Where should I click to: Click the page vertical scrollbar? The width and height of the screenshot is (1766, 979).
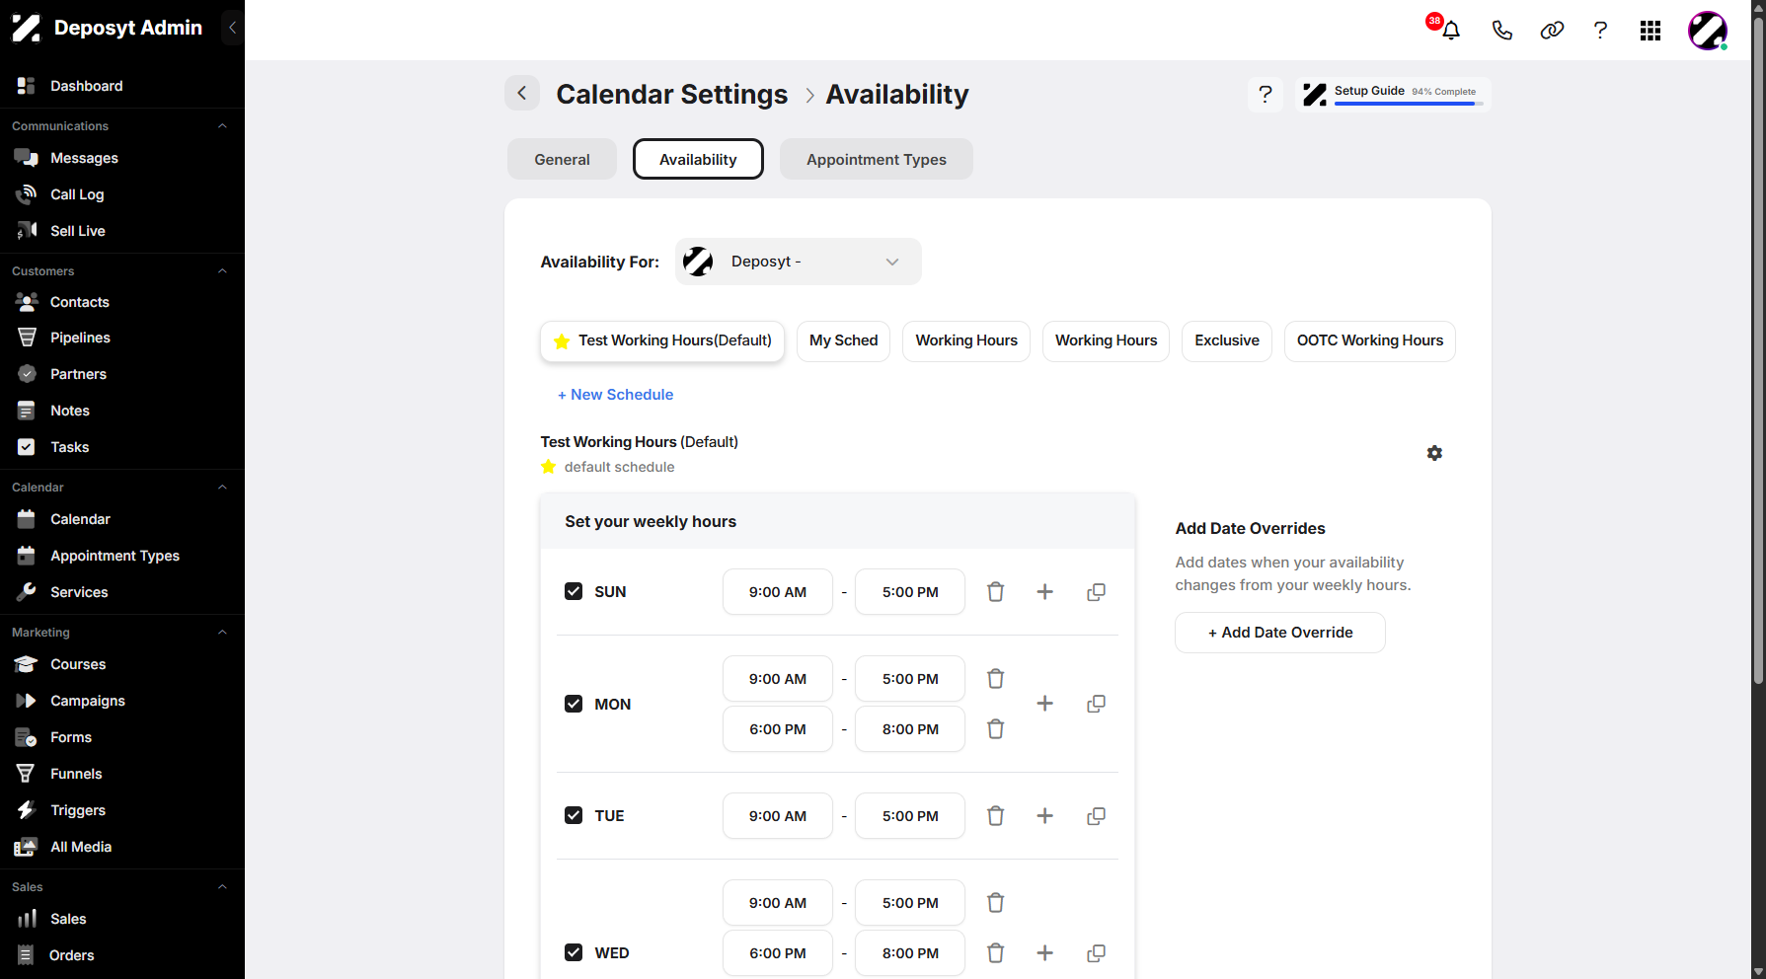pyautogui.click(x=1758, y=350)
